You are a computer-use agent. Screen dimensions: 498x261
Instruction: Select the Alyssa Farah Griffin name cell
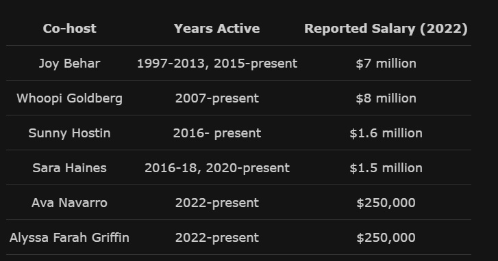pos(69,238)
